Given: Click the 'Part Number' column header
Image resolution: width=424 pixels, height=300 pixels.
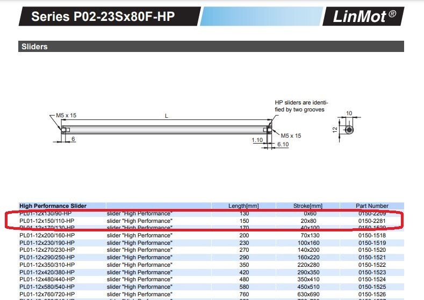Looking at the screenshot, I should (372, 206).
